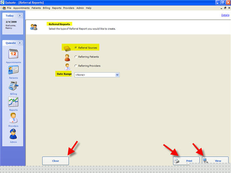This screenshot has width=231, height=173.
Task: Open the Providers menu
Action: click(x=68, y=8)
